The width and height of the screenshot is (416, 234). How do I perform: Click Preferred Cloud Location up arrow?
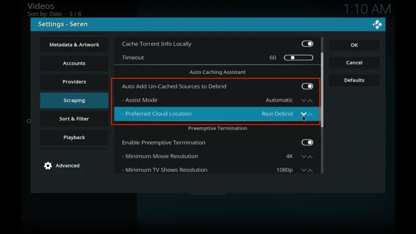pyautogui.click(x=310, y=114)
